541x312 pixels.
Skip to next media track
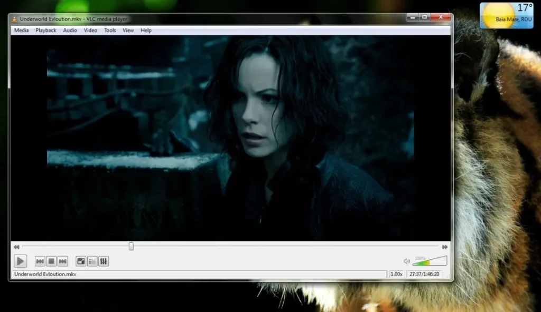pos(63,261)
